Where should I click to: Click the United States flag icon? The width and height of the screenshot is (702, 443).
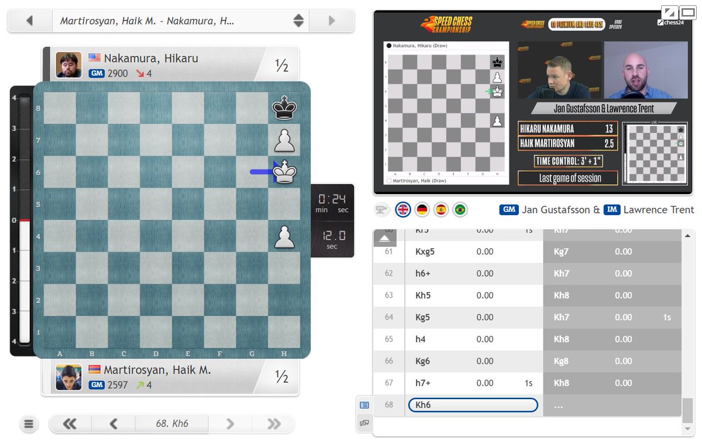click(x=95, y=58)
